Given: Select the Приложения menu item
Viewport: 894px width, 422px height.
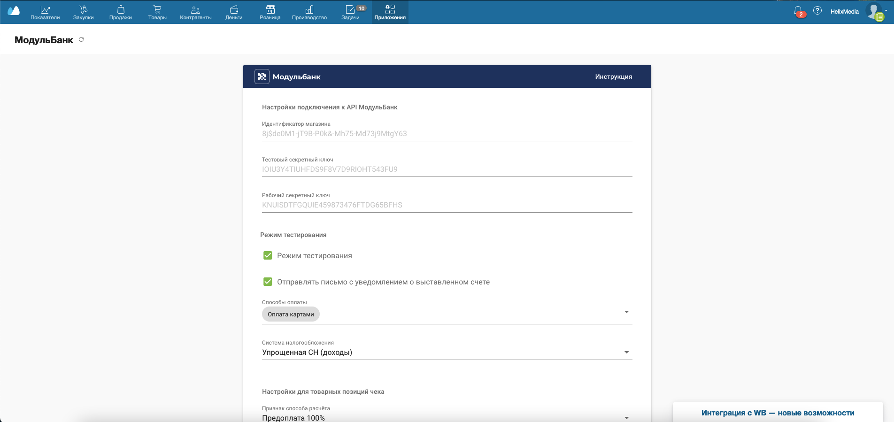Looking at the screenshot, I should (390, 12).
